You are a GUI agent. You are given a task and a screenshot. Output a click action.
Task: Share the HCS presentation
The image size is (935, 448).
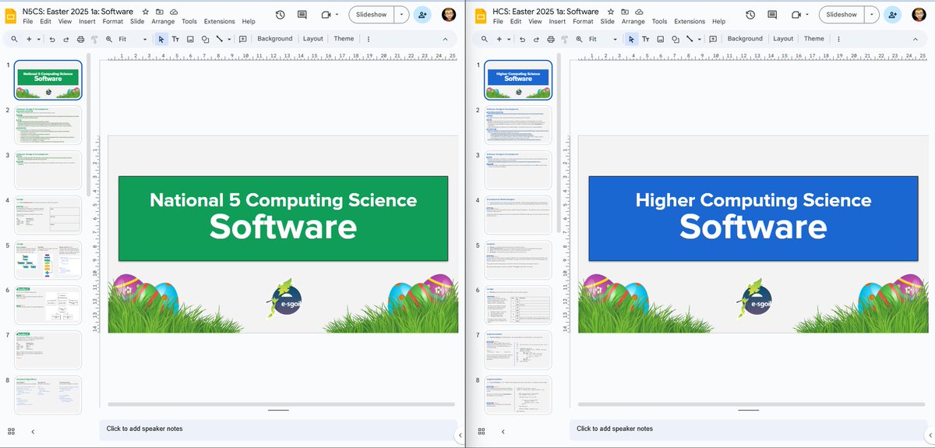click(893, 15)
